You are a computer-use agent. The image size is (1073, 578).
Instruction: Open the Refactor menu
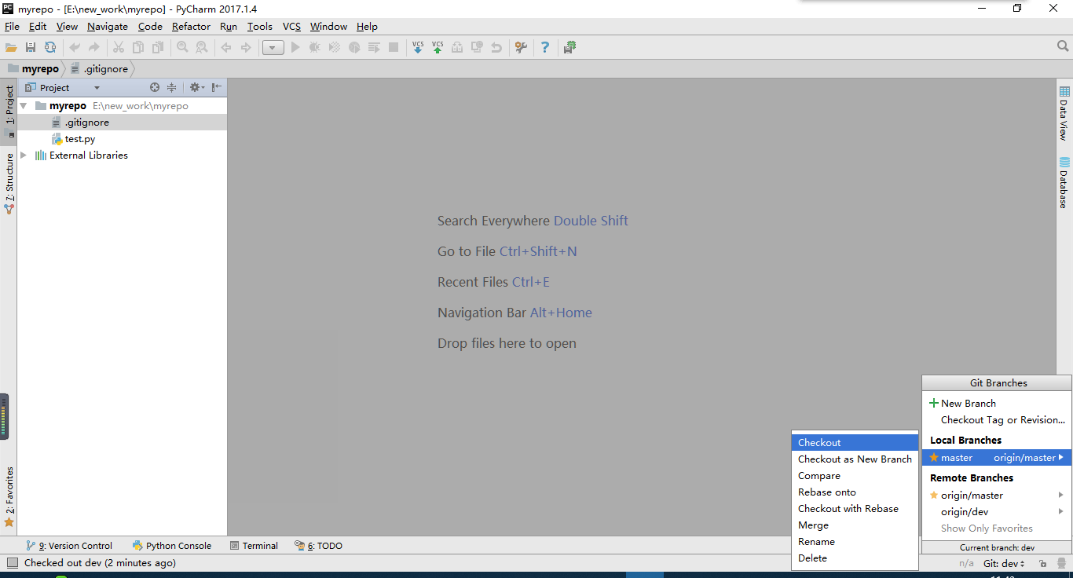191,26
